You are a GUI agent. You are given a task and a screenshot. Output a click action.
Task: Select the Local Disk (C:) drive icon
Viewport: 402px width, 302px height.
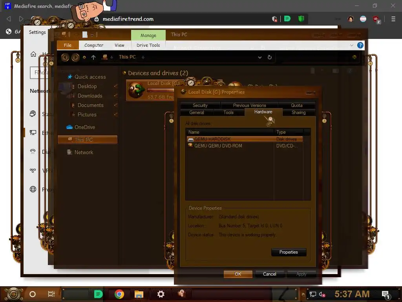136,90
